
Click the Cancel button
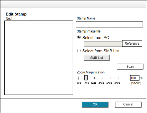click(128, 104)
